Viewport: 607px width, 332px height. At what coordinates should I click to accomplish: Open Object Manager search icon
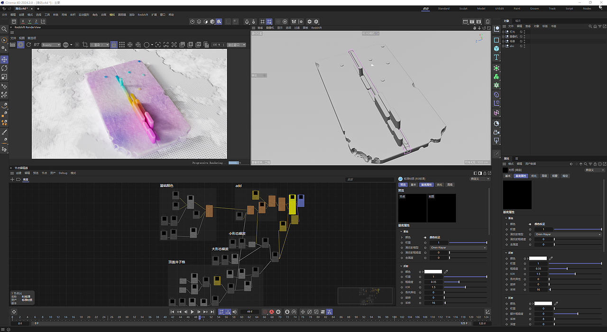coord(590,26)
